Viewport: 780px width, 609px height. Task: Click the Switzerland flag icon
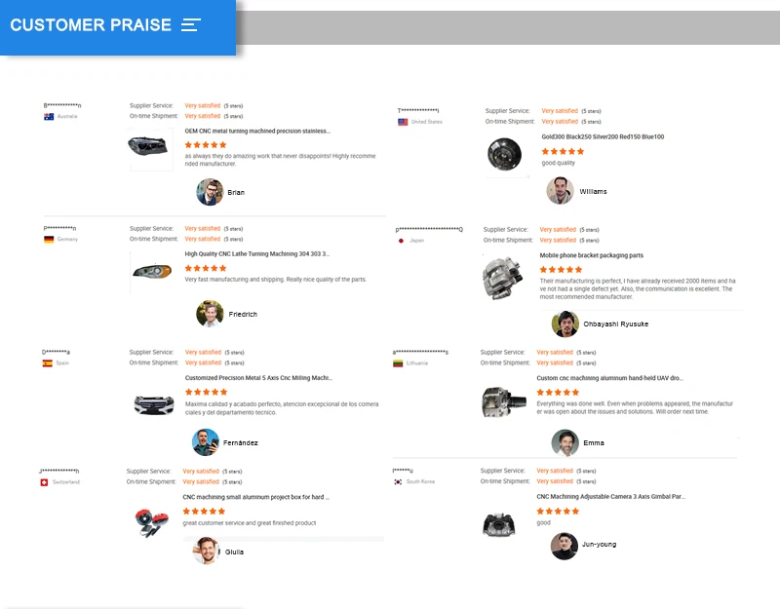[x=45, y=482]
